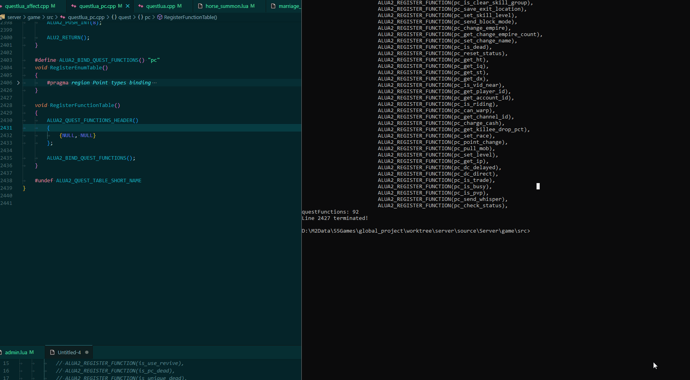Click the cube symbol icon before RegisterFunctionTable()
Screen dimensions: 690x380
tap(160, 17)
